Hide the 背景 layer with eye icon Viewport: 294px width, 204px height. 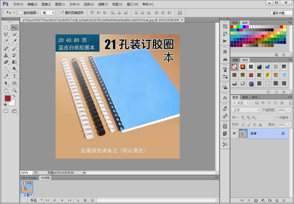(x=234, y=133)
